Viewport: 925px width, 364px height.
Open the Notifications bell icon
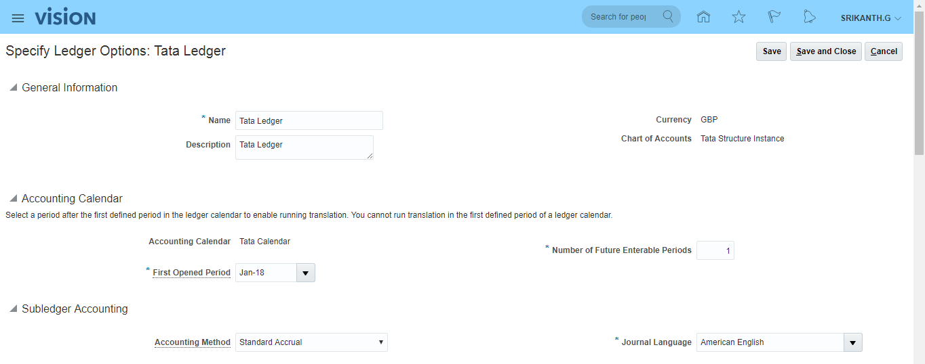pos(809,17)
